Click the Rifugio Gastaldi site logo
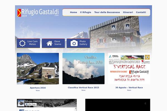Viewport: 167px width, 111px height. coord(38,13)
